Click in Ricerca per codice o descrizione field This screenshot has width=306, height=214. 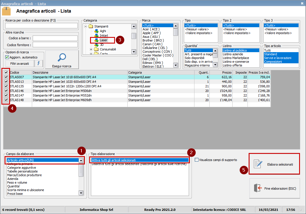coord(41,26)
